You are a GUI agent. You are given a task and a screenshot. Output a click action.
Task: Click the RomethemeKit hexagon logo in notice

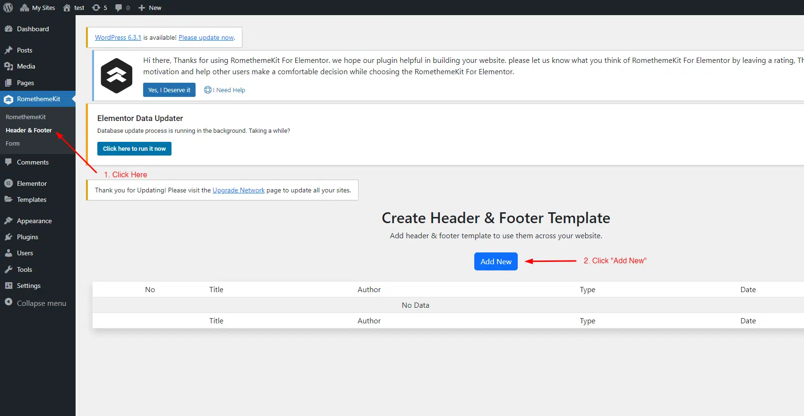coord(117,76)
